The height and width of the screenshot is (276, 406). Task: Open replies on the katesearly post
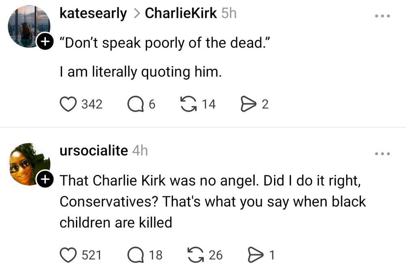[134, 104]
